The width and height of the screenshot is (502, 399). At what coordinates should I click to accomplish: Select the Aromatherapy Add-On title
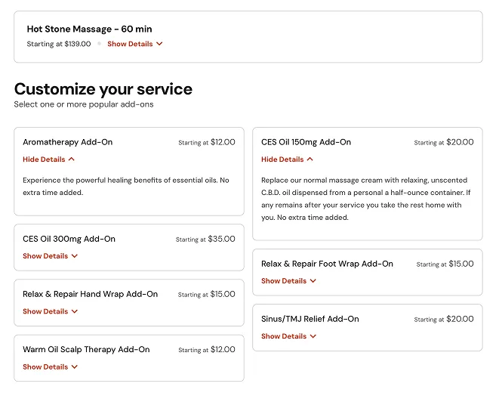67,142
